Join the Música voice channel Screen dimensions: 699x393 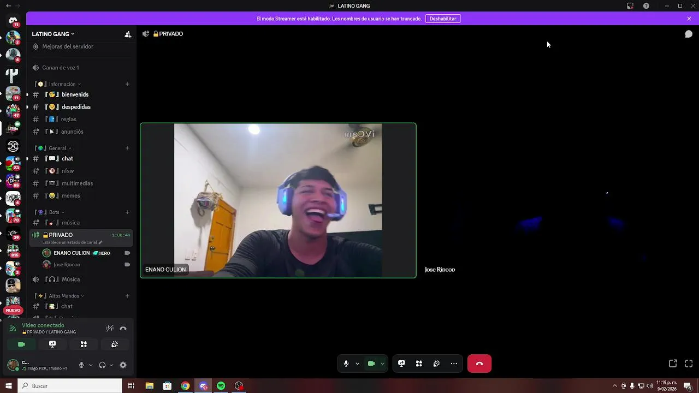click(81, 279)
